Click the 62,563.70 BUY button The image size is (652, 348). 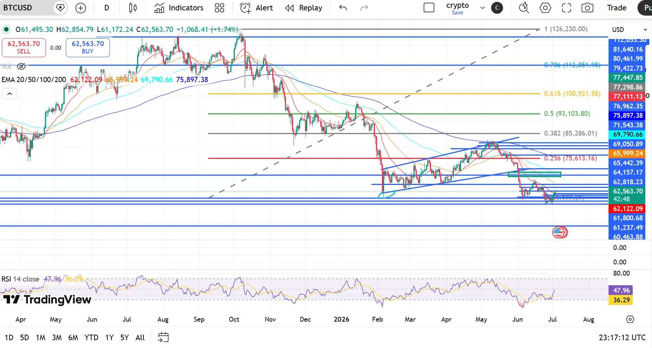(88, 48)
